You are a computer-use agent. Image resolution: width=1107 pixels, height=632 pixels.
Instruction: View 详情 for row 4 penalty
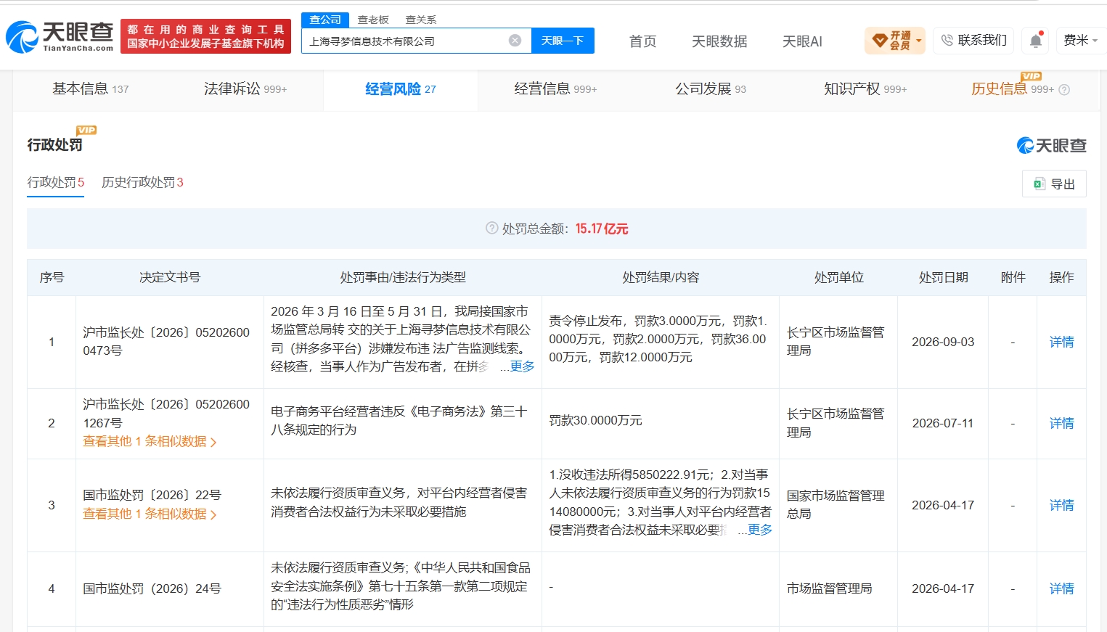pos(1061,588)
